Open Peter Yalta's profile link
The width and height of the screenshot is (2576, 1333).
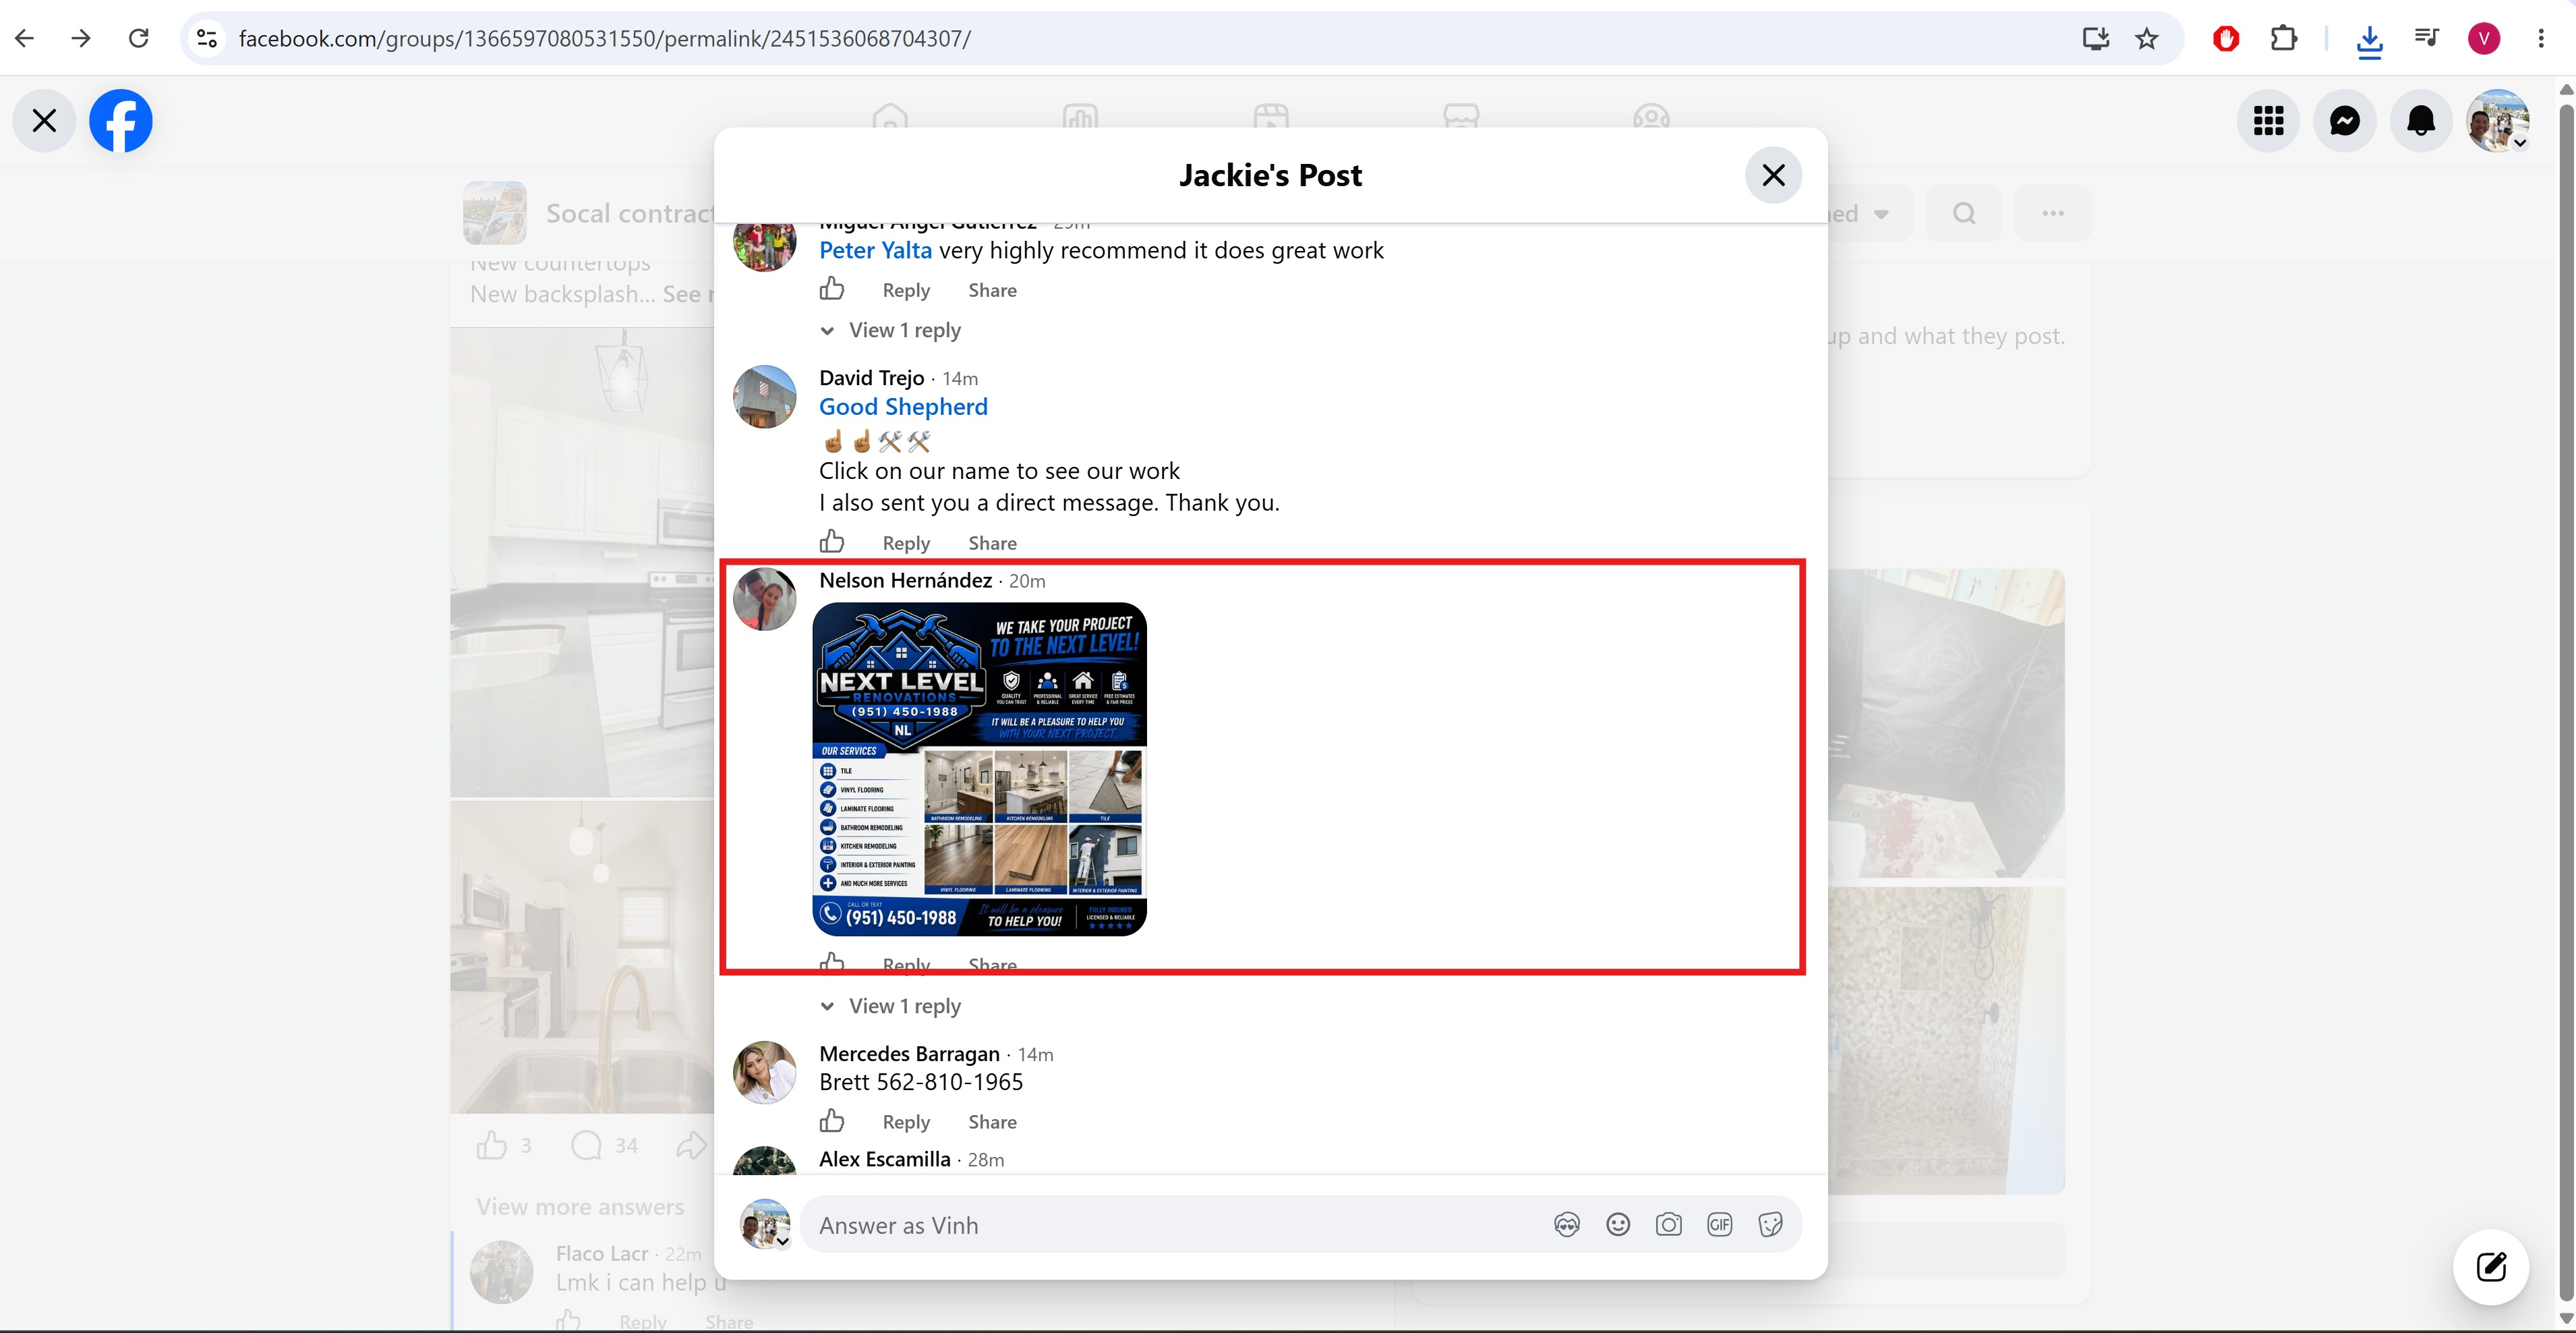(875, 250)
